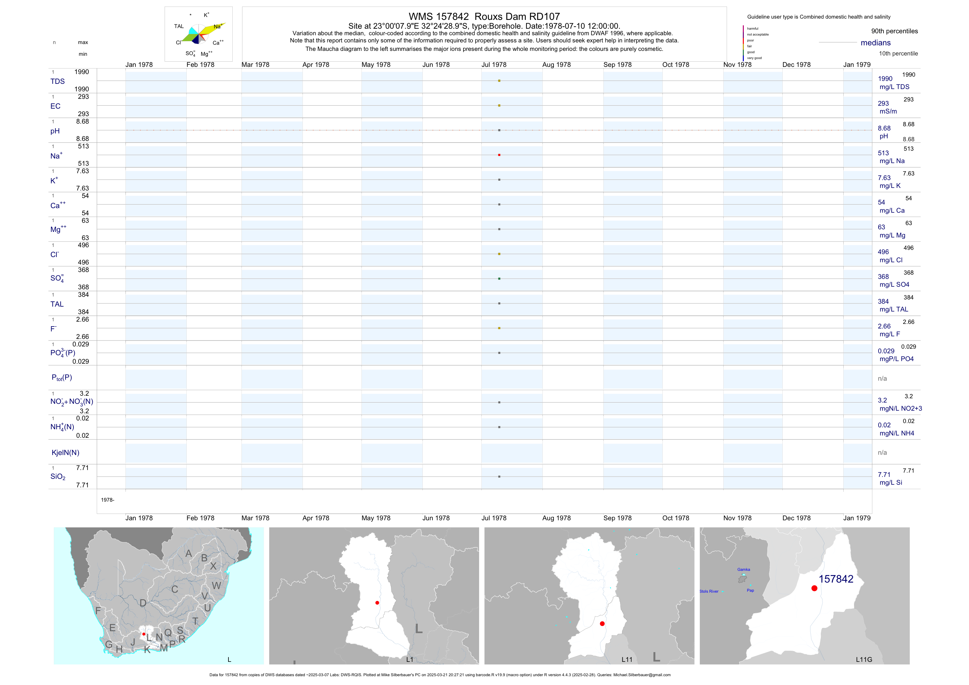Click the 513 mg/L Na median value
Viewport: 969px width, 685px height.
point(883,153)
